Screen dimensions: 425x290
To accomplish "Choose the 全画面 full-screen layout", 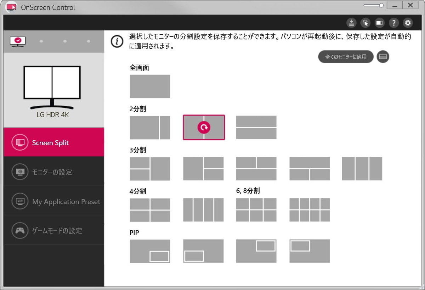I will coord(150,86).
